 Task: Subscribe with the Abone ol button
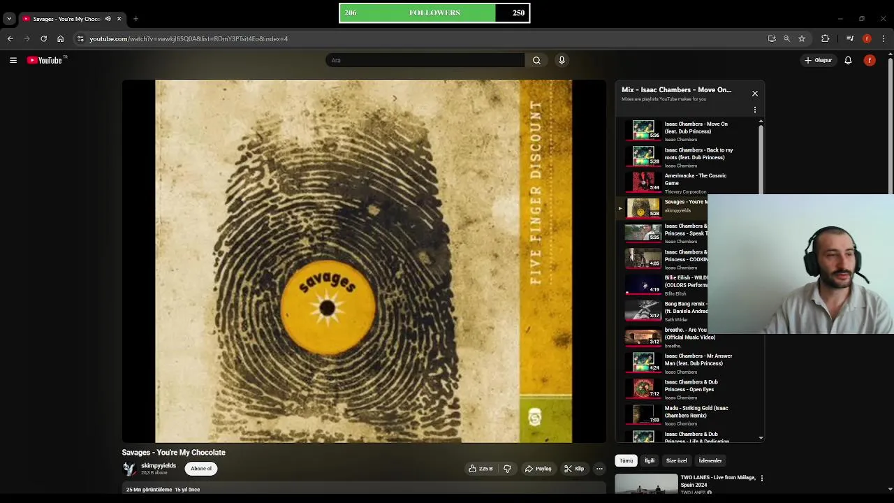(x=201, y=469)
